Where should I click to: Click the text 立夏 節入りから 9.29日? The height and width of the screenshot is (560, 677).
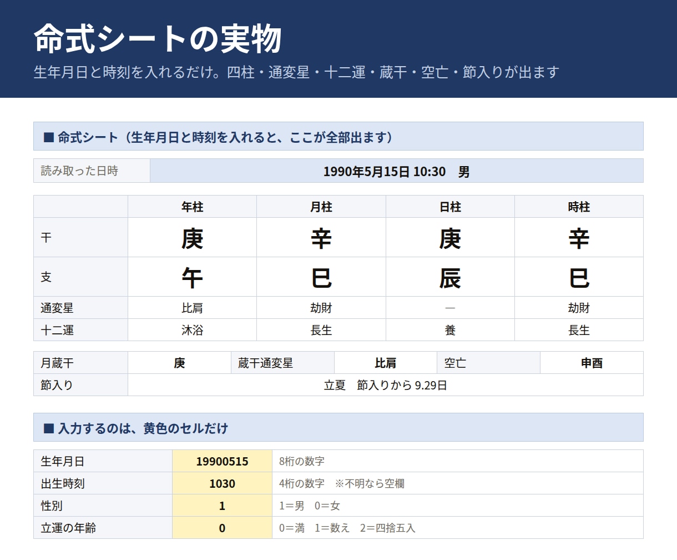tap(386, 385)
